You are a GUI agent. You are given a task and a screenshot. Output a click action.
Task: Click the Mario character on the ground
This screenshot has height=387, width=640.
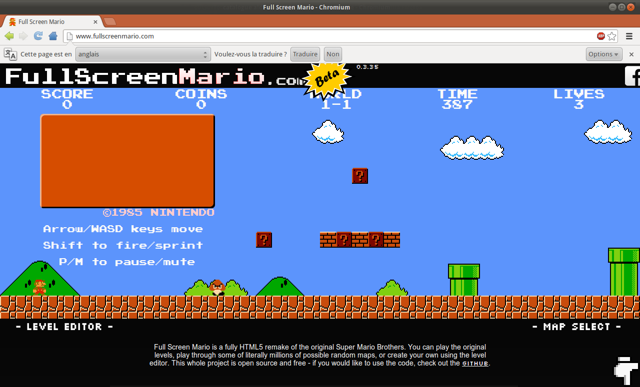click(x=39, y=287)
